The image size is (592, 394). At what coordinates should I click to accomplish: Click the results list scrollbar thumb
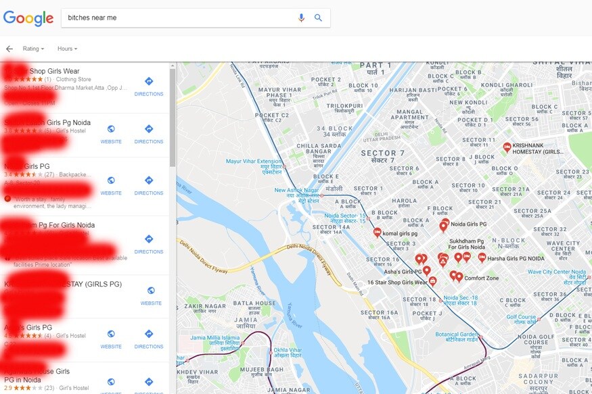[x=173, y=118]
